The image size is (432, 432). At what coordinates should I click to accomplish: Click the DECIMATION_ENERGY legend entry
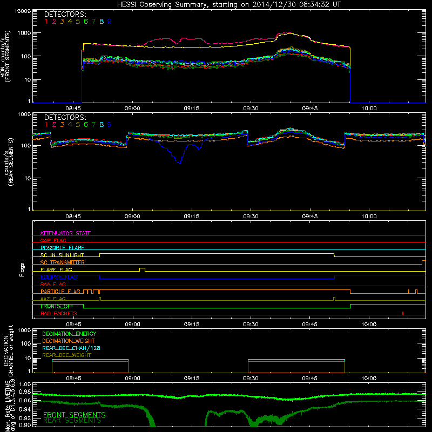point(69,334)
